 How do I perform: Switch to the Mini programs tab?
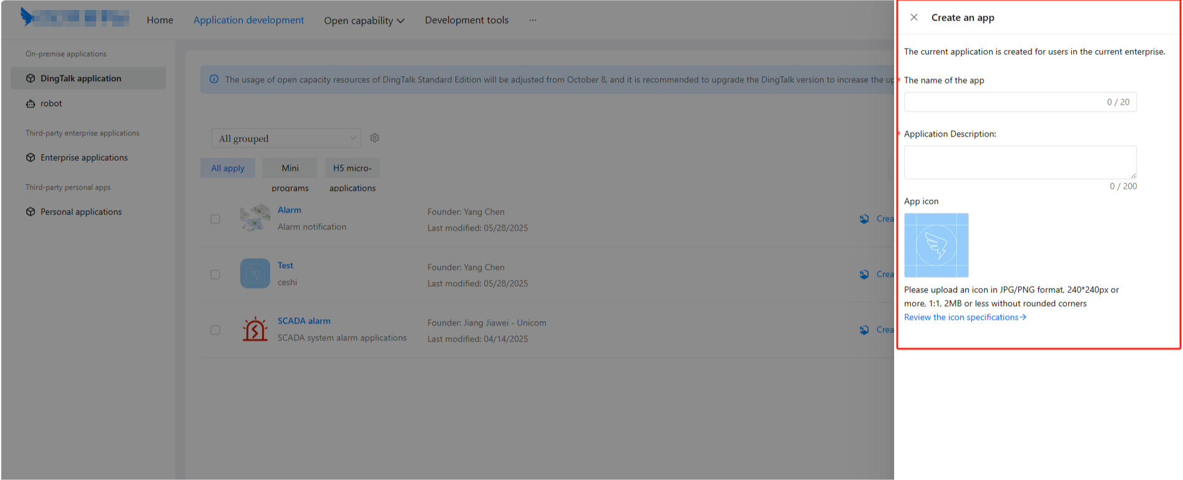[x=290, y=168]
